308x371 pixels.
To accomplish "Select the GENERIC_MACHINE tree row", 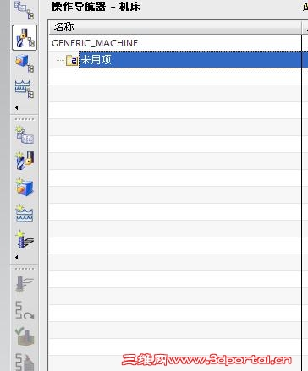I will [x=175, y=43].
